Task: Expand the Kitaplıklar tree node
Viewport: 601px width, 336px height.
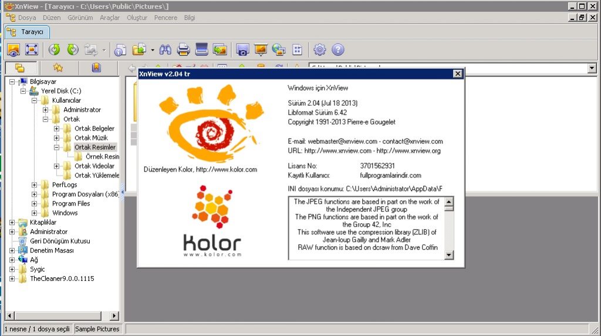Action: coord(13,223)
